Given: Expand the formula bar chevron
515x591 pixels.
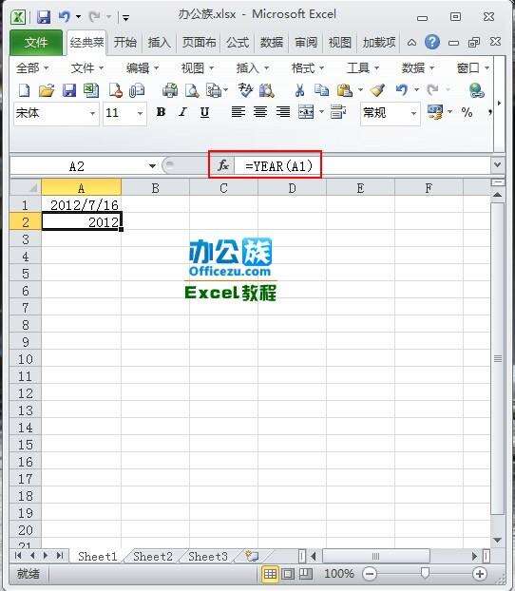Looking at the screenshot, I should point(497,165).
